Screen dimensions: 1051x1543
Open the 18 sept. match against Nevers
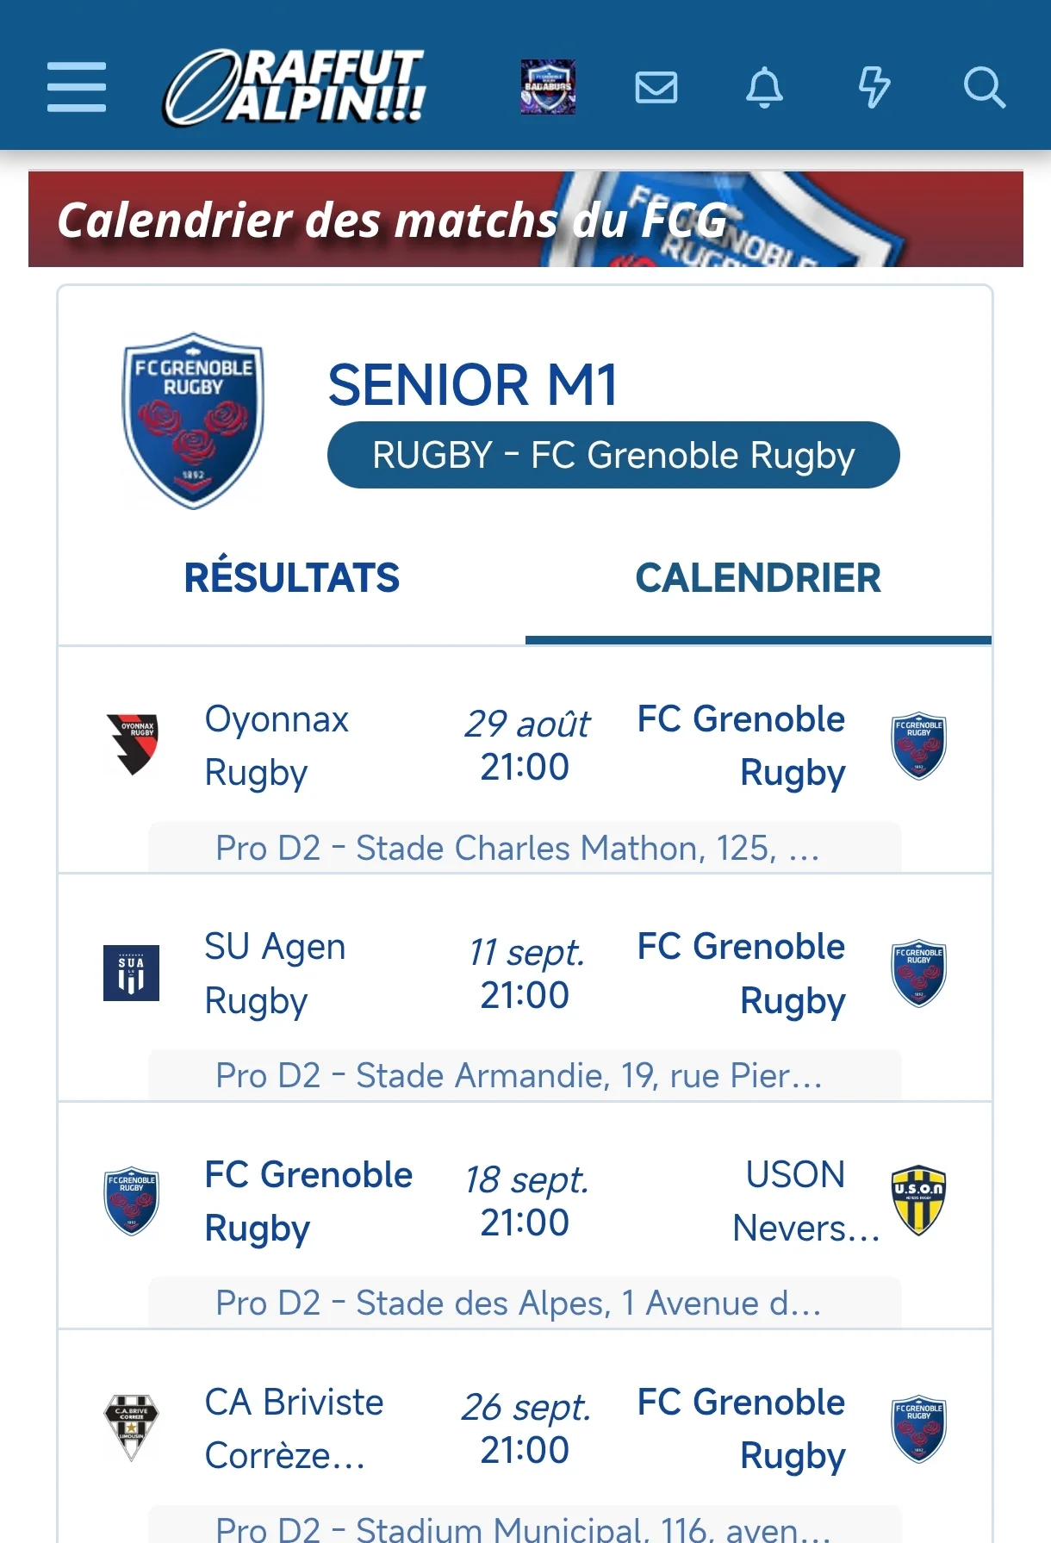(x=525, y=1201)
